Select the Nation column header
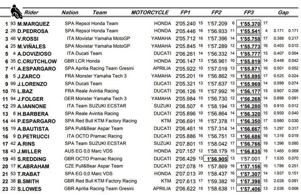 pos(70,13)
